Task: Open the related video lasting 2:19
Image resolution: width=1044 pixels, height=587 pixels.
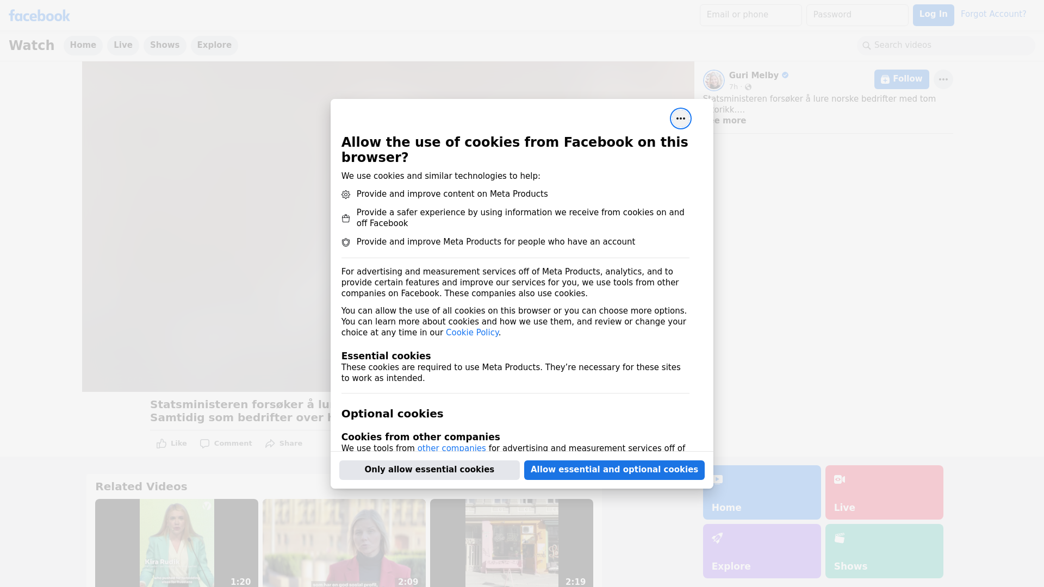Action: click(x=512, y=543)
